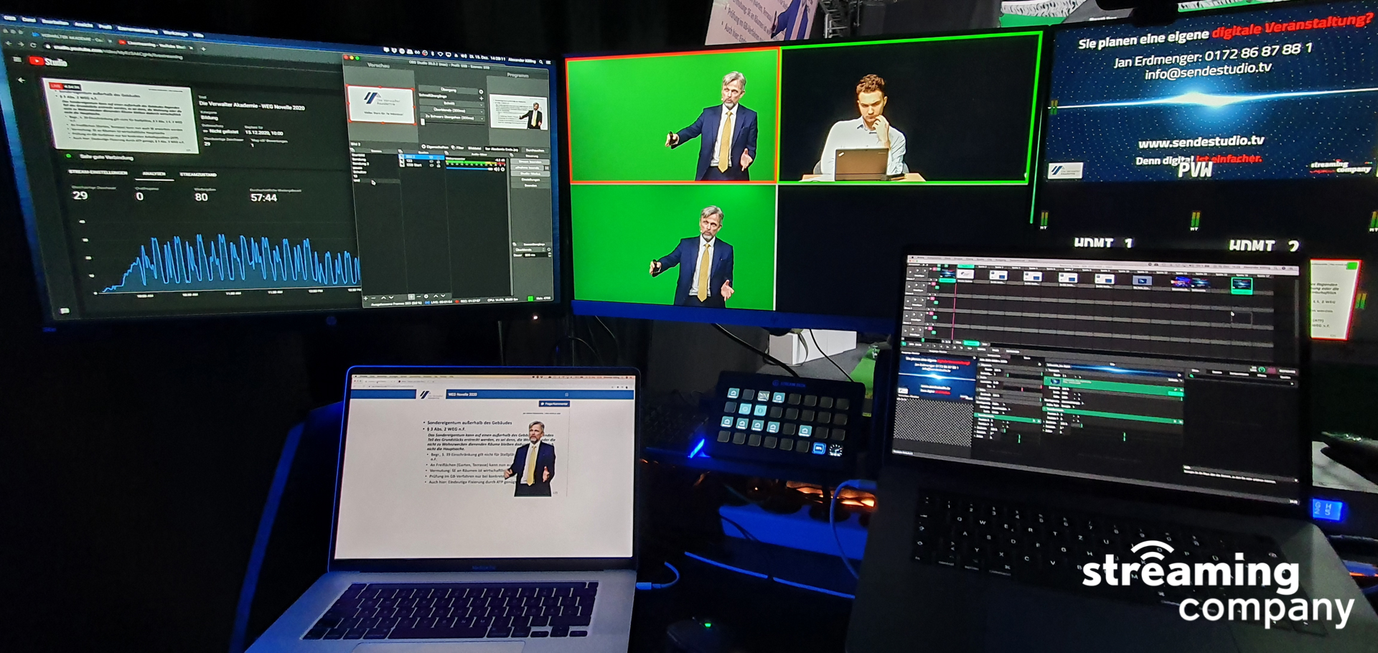Click the transition Dauer duration stepper

pyautogui.click(x=550, y=255)
